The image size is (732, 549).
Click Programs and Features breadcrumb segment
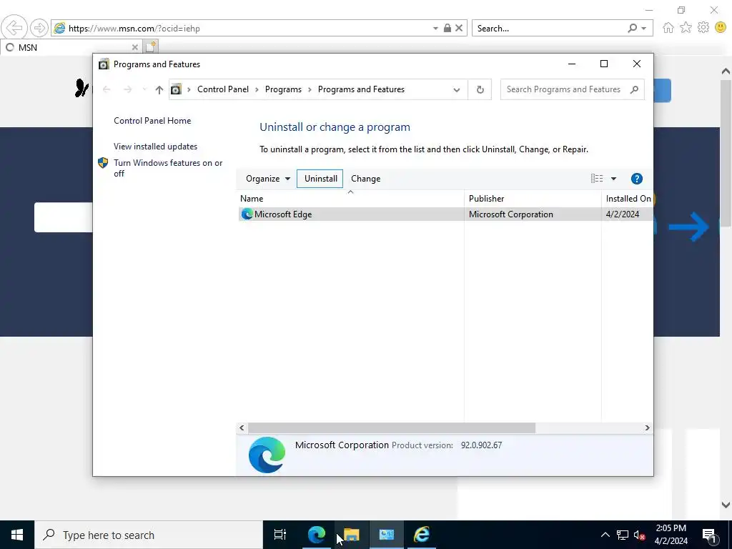coord(361,89)
